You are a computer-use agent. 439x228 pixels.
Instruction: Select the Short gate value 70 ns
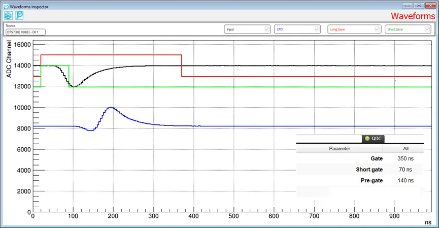tap(406, 170)
